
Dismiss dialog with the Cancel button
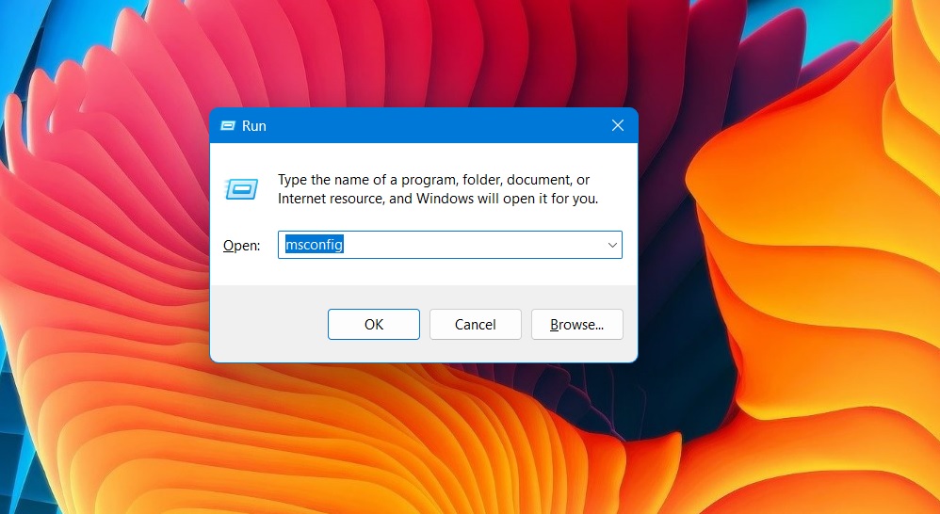(476, 324)
